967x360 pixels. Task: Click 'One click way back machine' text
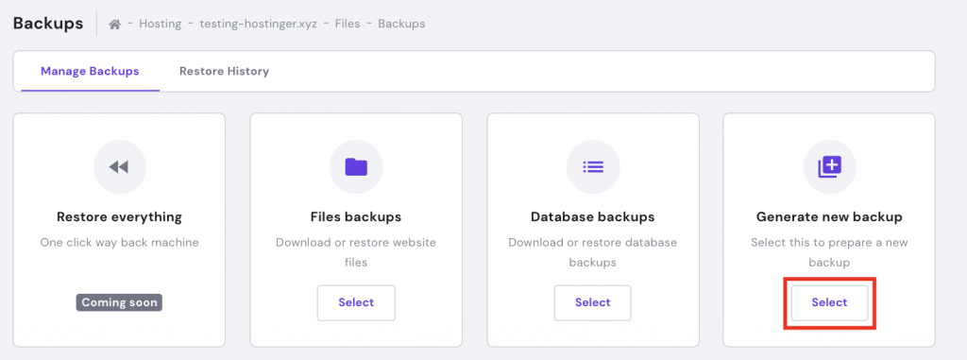click(x=120, y=243)
